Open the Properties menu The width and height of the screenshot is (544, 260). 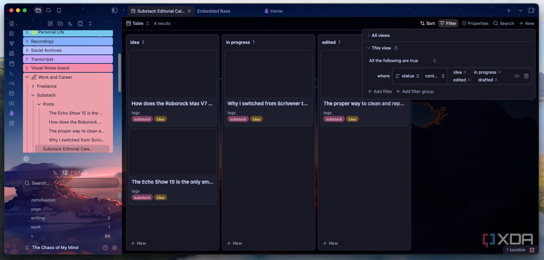tap(475, 23)
